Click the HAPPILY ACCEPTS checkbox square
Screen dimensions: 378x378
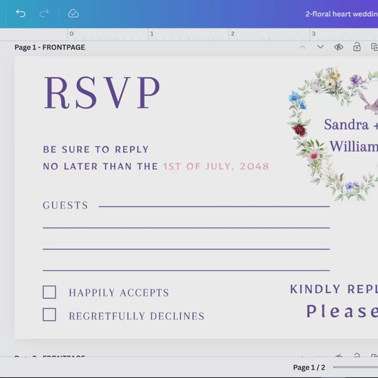49,292
